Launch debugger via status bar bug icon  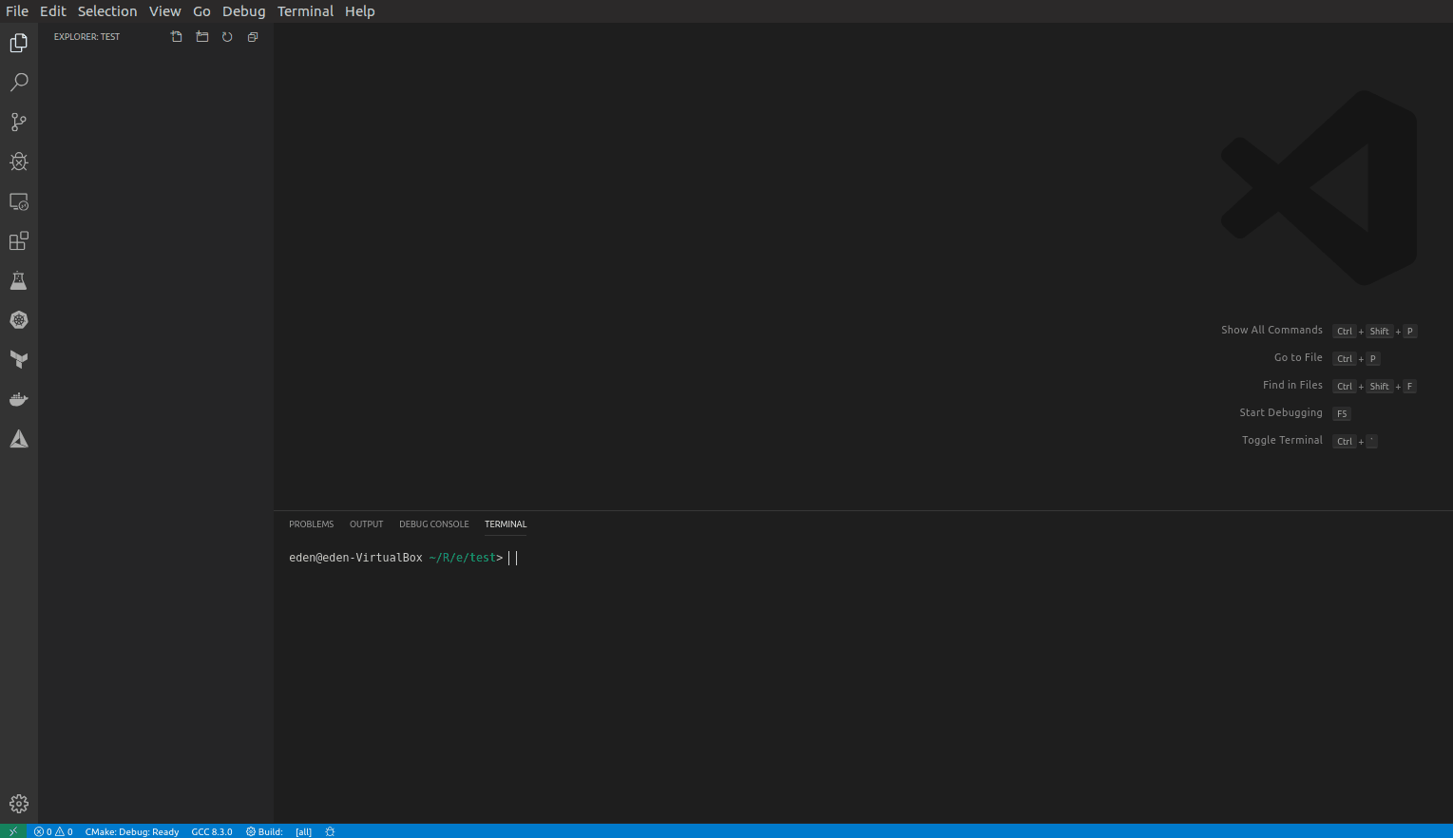click(x=330, y=831)
